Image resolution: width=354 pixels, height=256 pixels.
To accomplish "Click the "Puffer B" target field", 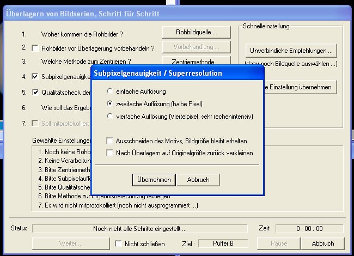I will coord(222,243).
